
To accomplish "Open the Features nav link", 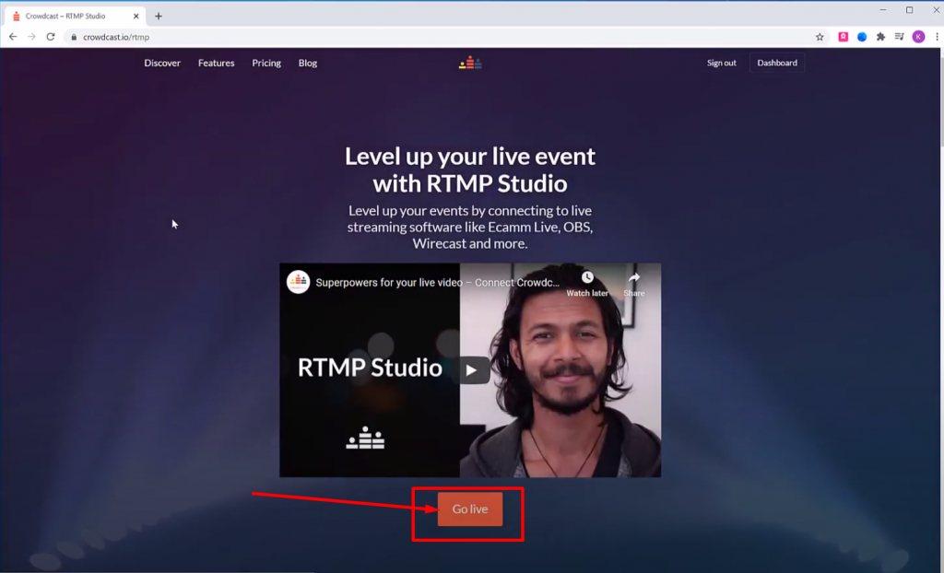I will [x=216, y=63].
